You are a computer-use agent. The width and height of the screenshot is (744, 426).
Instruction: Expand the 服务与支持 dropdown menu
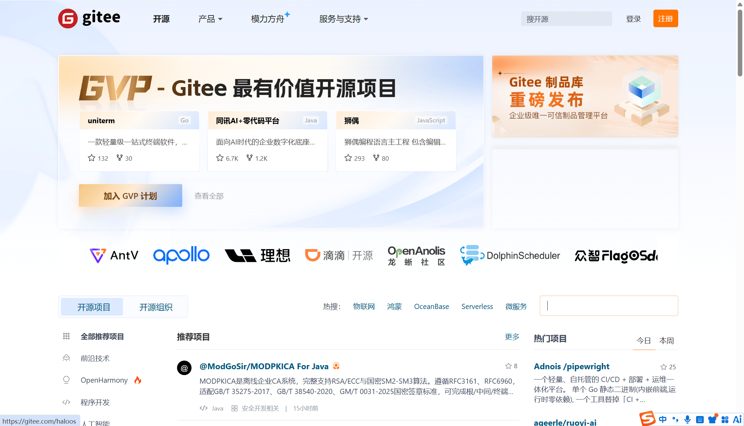tap(343, 19)
